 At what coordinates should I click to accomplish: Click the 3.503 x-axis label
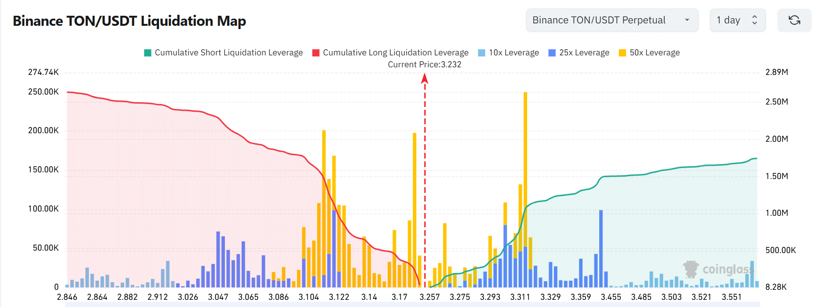point(671,297)
